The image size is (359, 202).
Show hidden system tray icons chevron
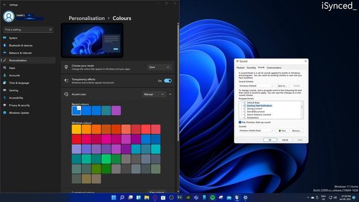pyautogui.click(x=308, y=198)
